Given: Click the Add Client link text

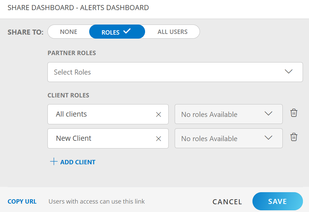Looking at the screenshot, I should [x=78, y=162].
